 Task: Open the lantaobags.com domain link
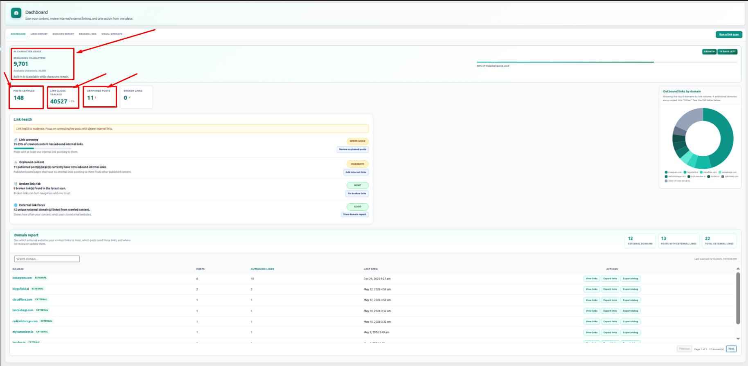[x=23, y=310]
